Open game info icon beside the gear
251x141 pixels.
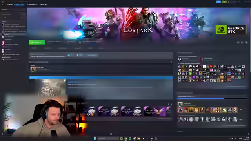click(242, 42)
